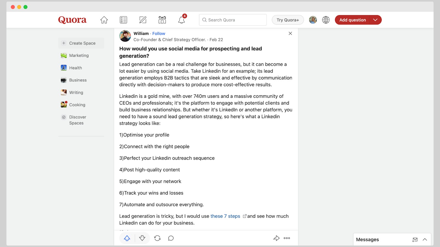Click the search Quora field
The height and width of the screenshot is (247, 440).
click(x=233, y=20)
